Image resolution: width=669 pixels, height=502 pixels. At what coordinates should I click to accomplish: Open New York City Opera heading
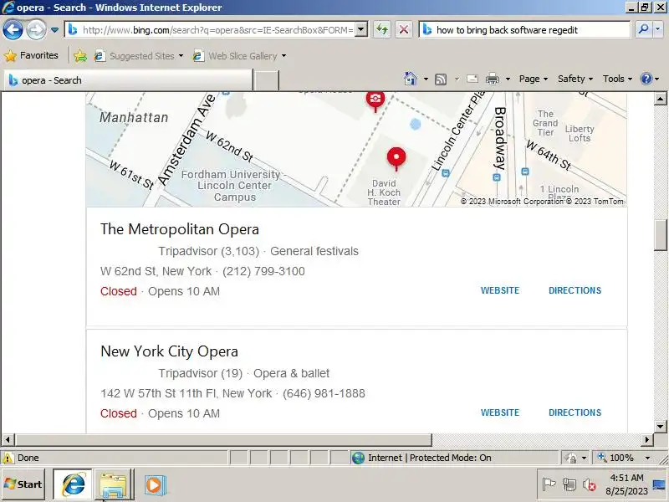pos(170,351)
